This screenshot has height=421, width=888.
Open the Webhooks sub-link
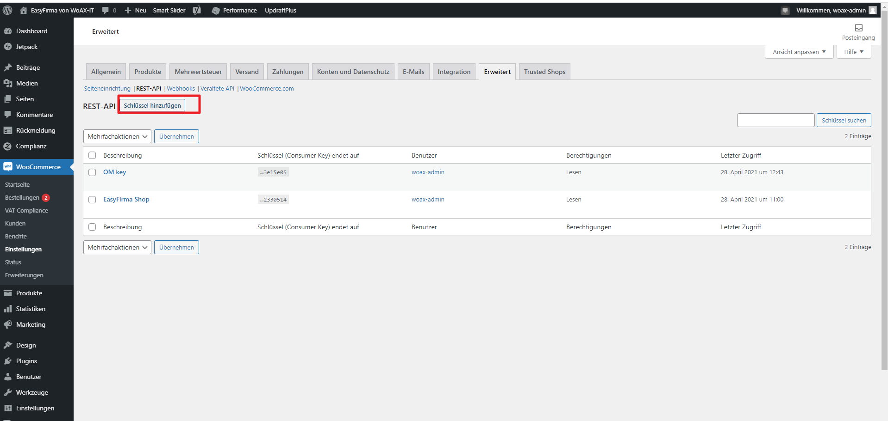tap(181, 88)
